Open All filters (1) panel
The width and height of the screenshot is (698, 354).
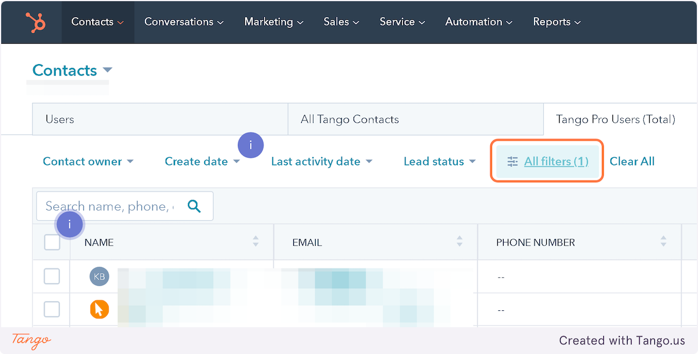547,161
